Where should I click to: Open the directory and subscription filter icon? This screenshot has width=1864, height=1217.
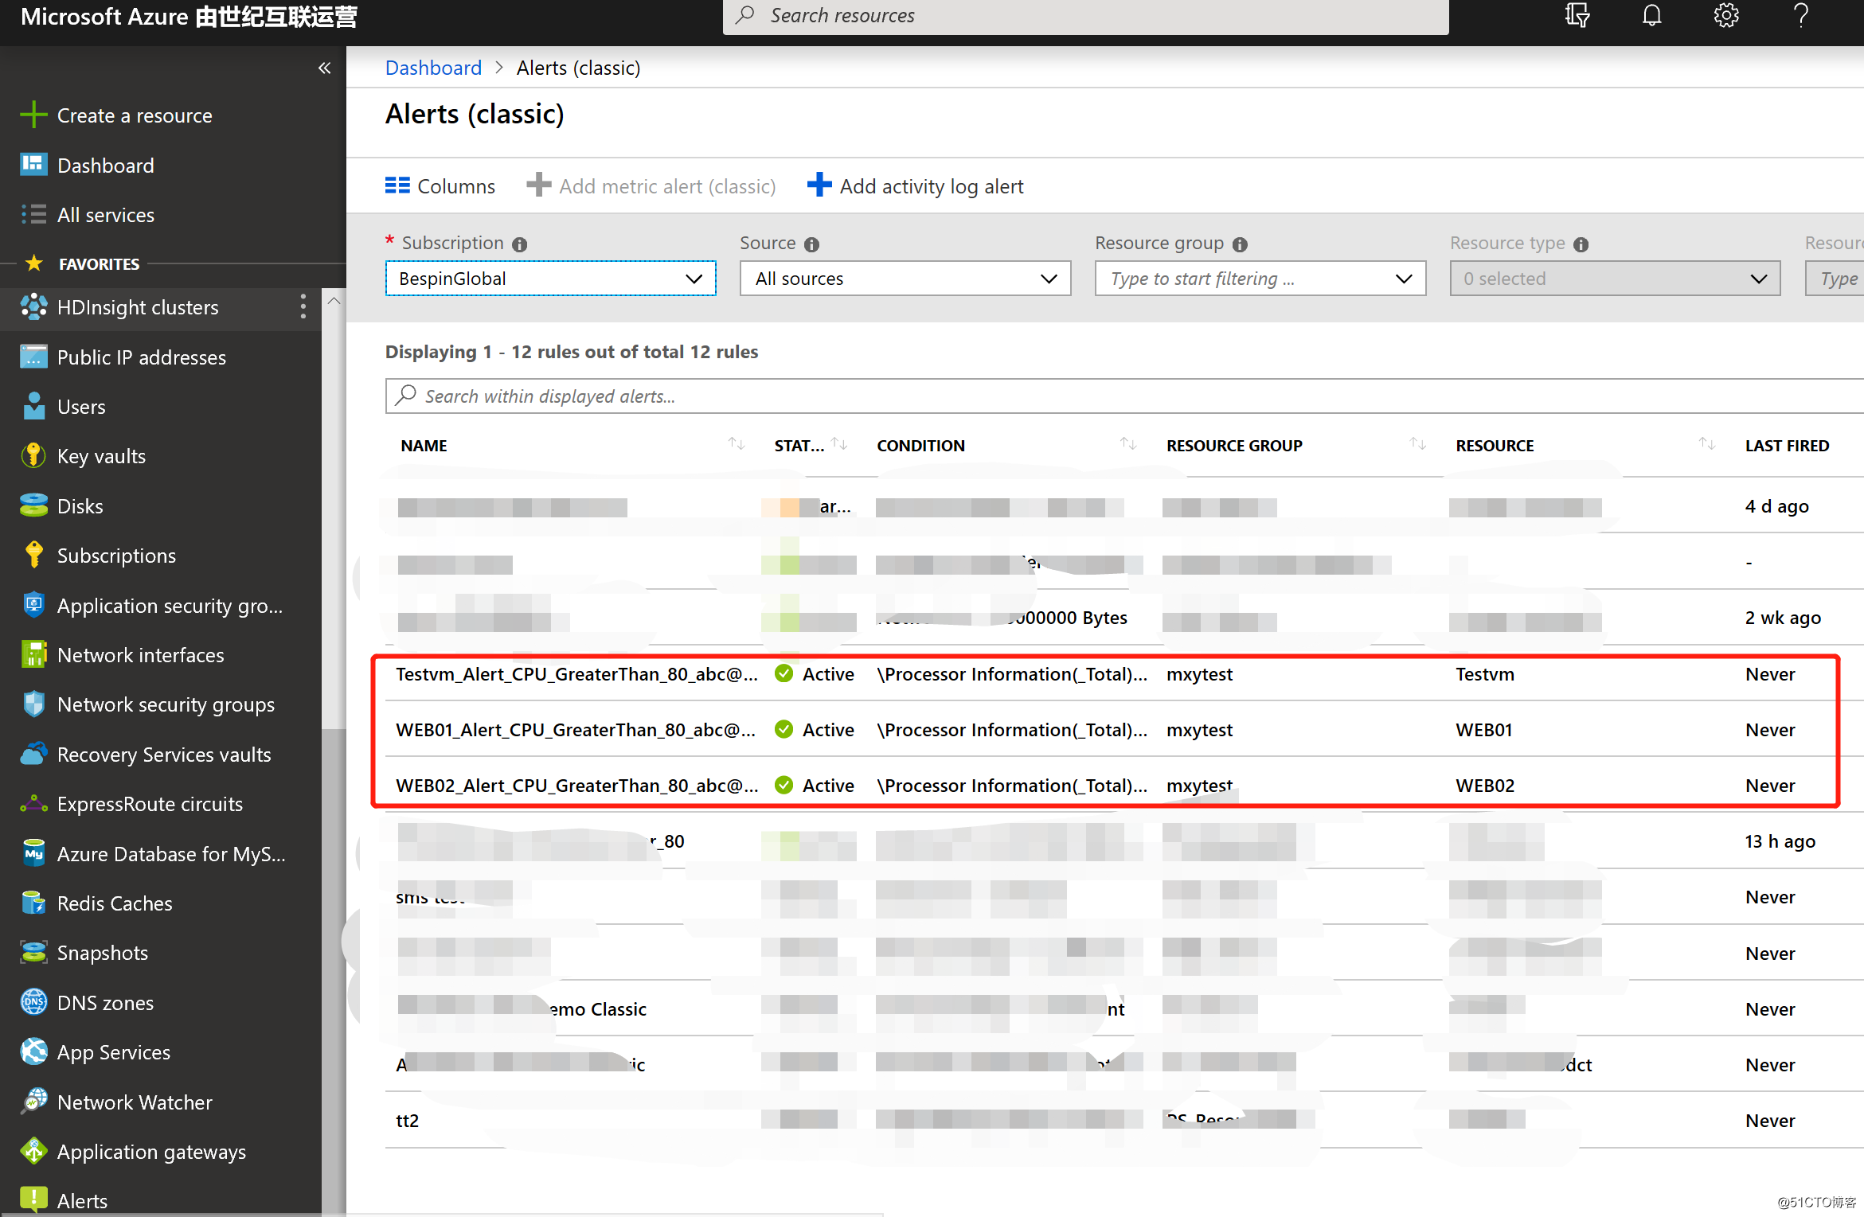(x=1577, y=15)
